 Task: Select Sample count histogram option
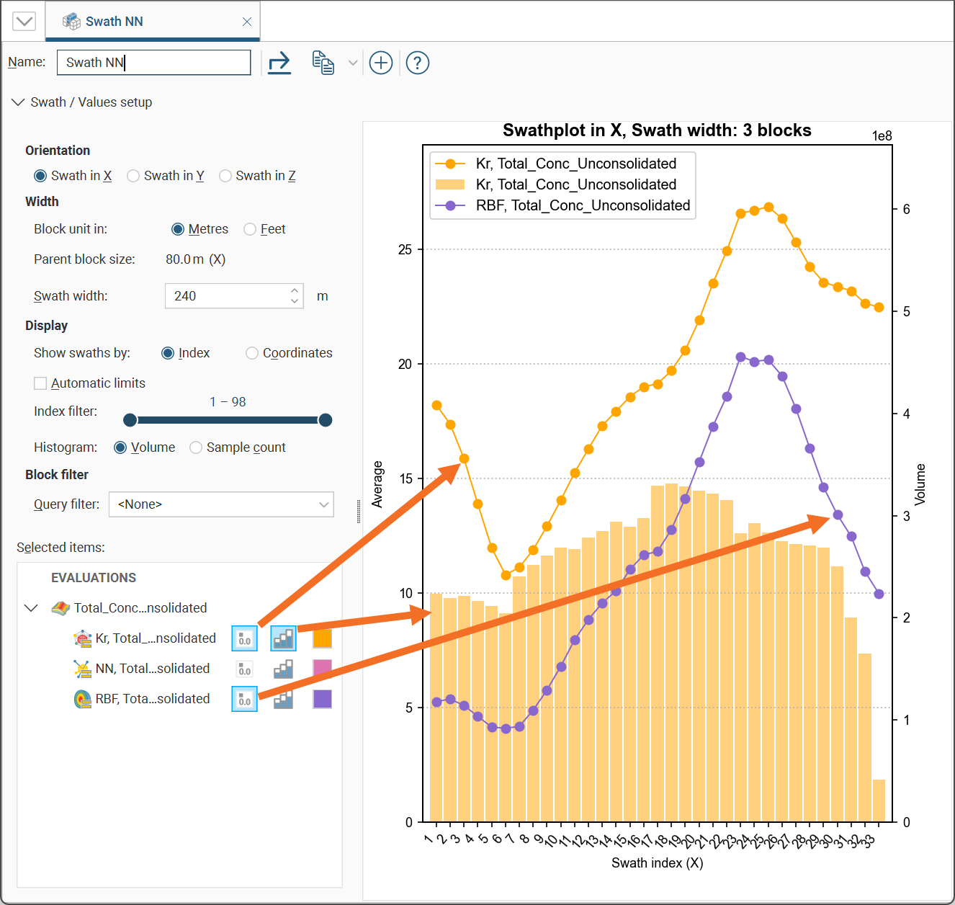(x=196, y=447)
